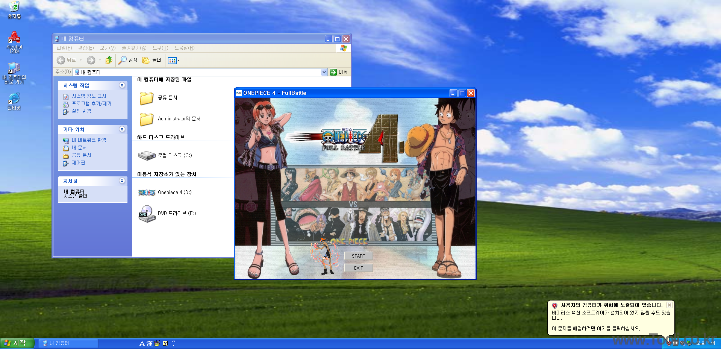Open the 공유 문서 sidebar link

click(82, 155)
